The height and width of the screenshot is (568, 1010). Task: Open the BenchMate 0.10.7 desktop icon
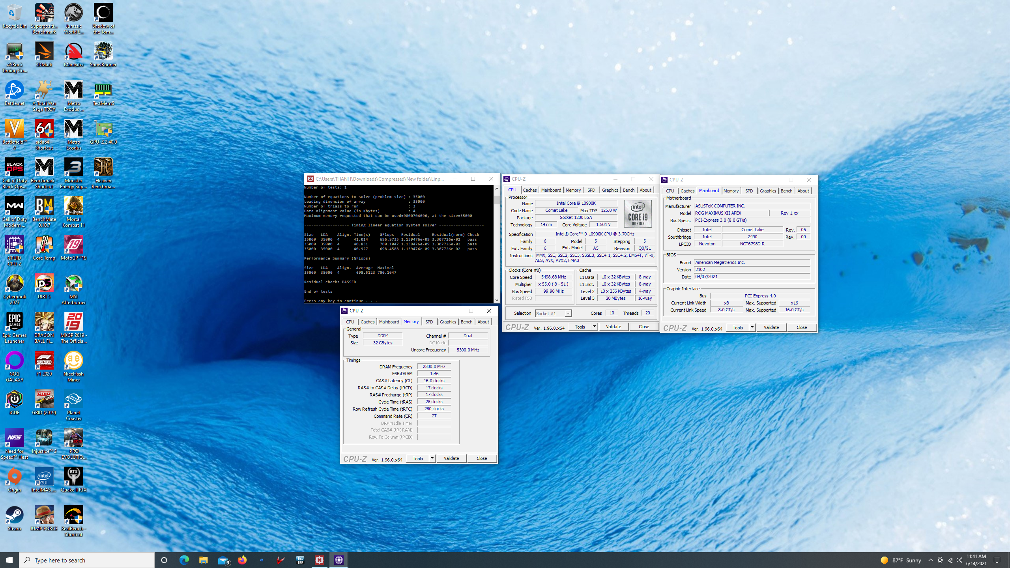(x=44, y=212)
